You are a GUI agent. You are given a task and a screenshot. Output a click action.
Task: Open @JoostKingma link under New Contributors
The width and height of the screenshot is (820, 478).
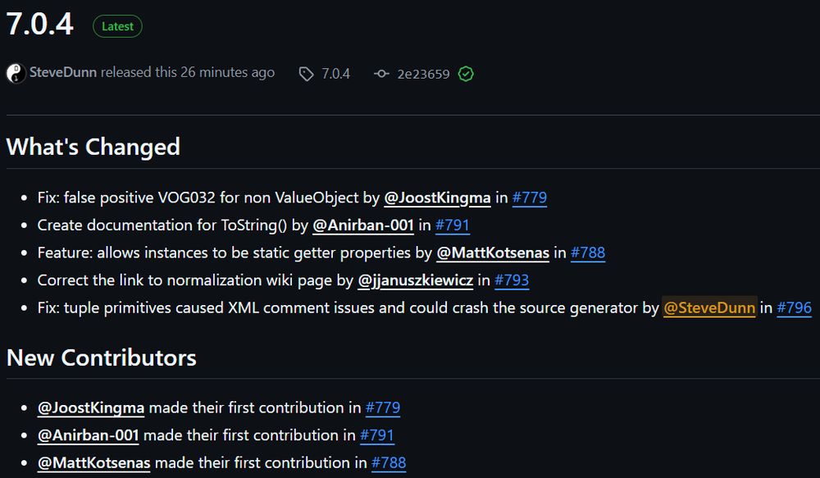coord(91,407)
